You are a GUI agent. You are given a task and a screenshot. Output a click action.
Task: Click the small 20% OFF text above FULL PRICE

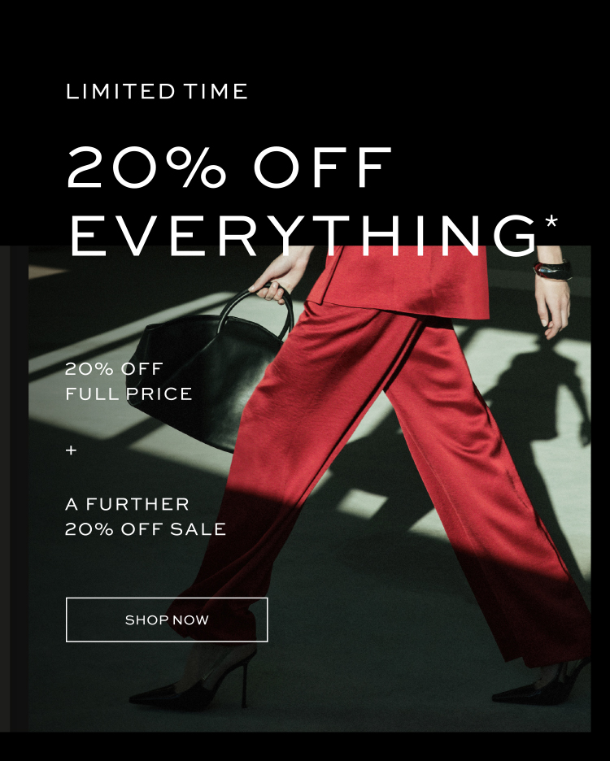[114, 369]
